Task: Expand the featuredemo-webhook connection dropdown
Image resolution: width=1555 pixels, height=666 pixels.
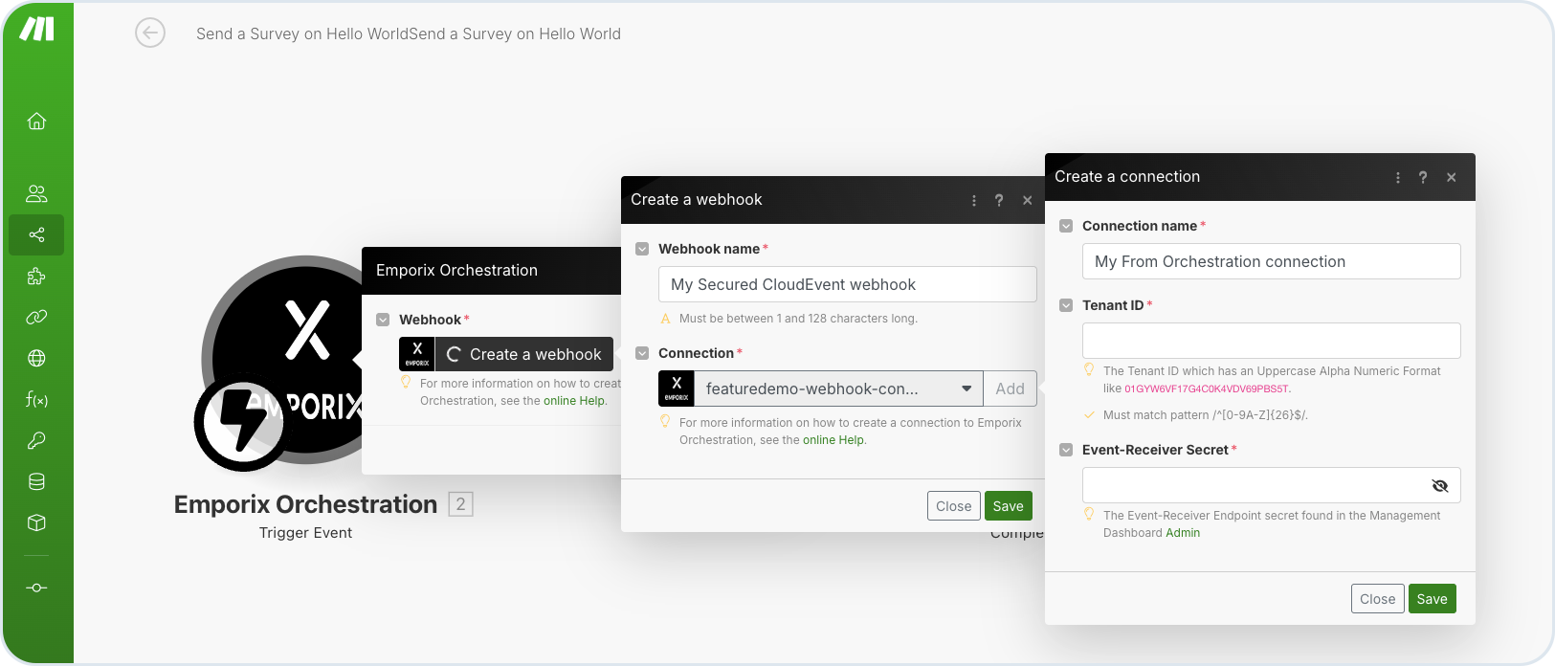Action: pyautogui.click(x=966, y=389)
